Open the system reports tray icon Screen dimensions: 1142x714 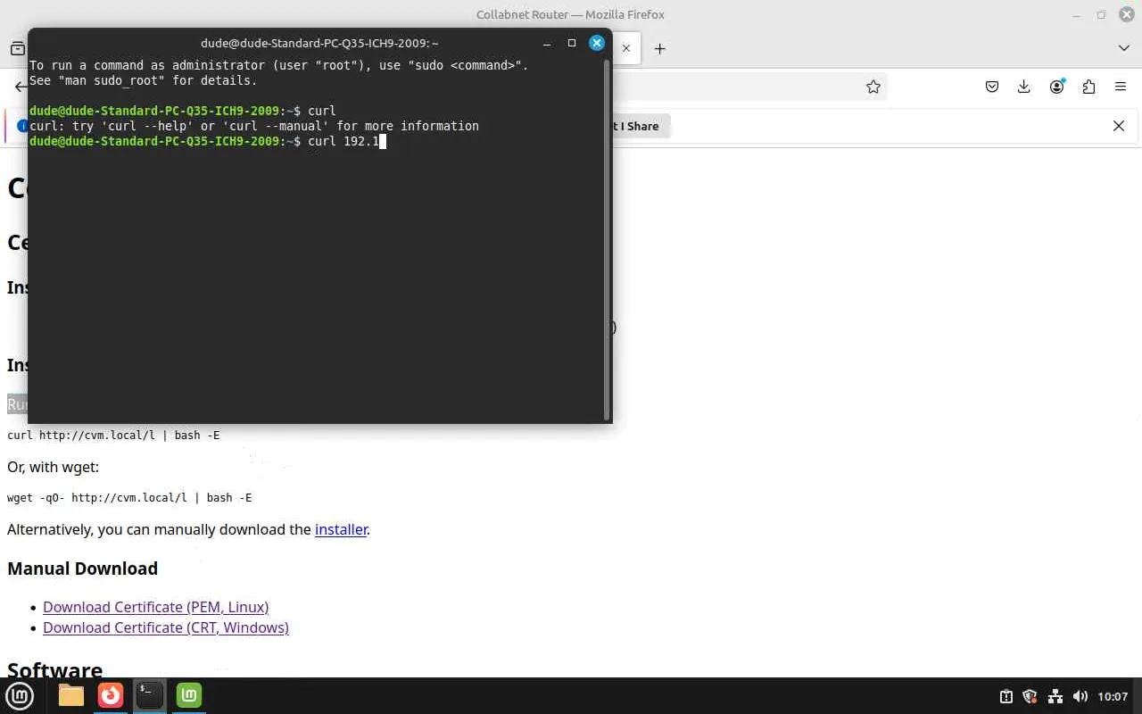coord(1006,696)
